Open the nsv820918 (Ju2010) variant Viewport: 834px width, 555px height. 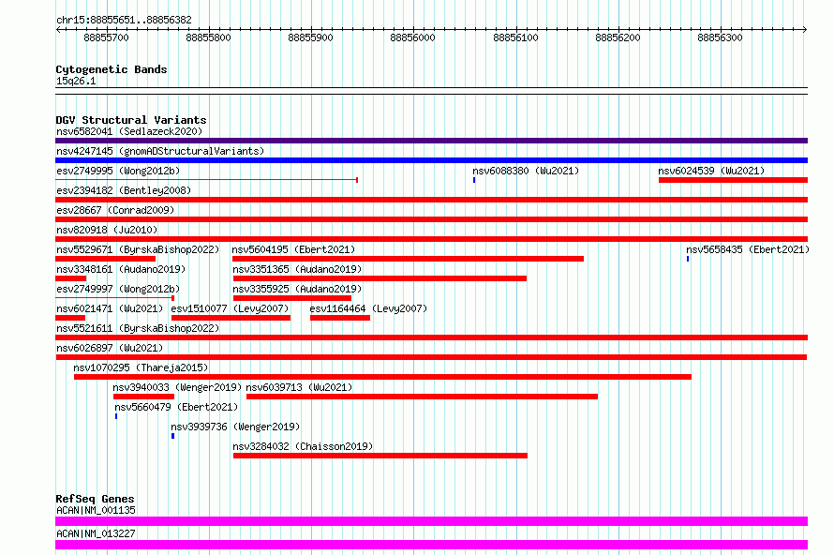[x=107, y=230]
